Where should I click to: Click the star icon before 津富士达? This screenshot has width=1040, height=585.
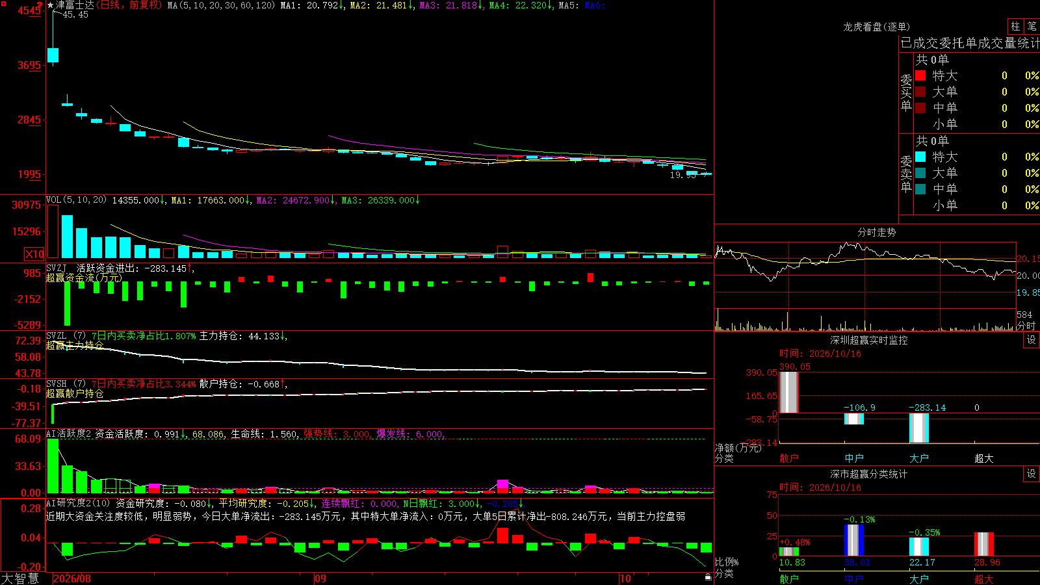[x=50, y=5]
